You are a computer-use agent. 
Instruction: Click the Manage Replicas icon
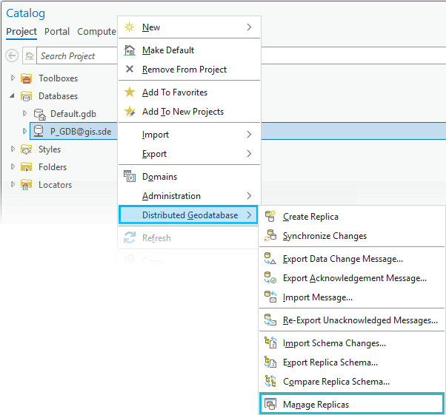point(270,404)
